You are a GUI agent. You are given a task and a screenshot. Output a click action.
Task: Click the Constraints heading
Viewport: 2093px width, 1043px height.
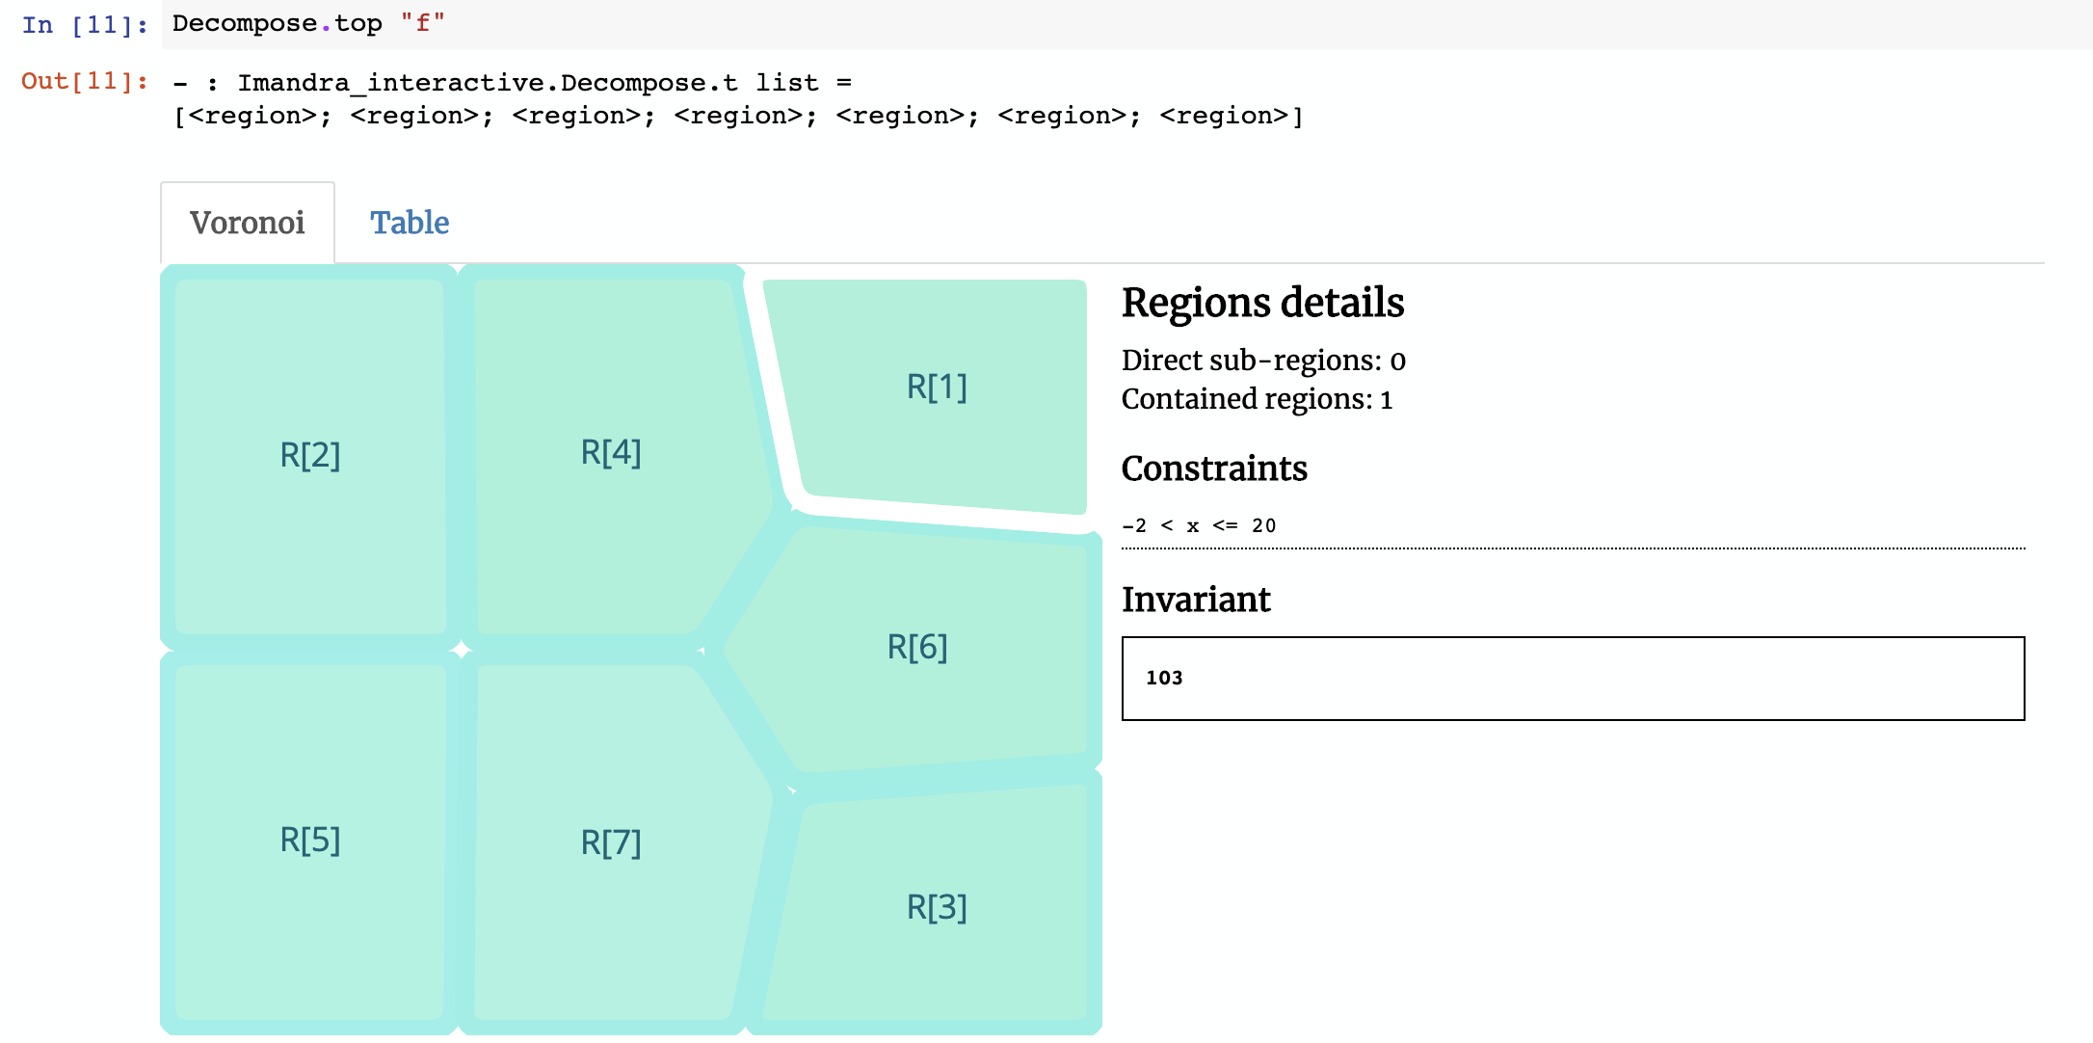[1213, 468]
